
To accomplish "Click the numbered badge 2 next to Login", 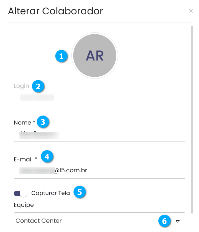I will point(38,86).
